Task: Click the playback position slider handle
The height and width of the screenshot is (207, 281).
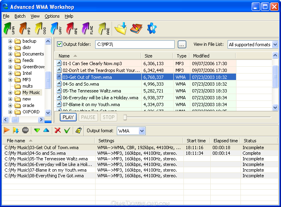Action: [125, 117]
